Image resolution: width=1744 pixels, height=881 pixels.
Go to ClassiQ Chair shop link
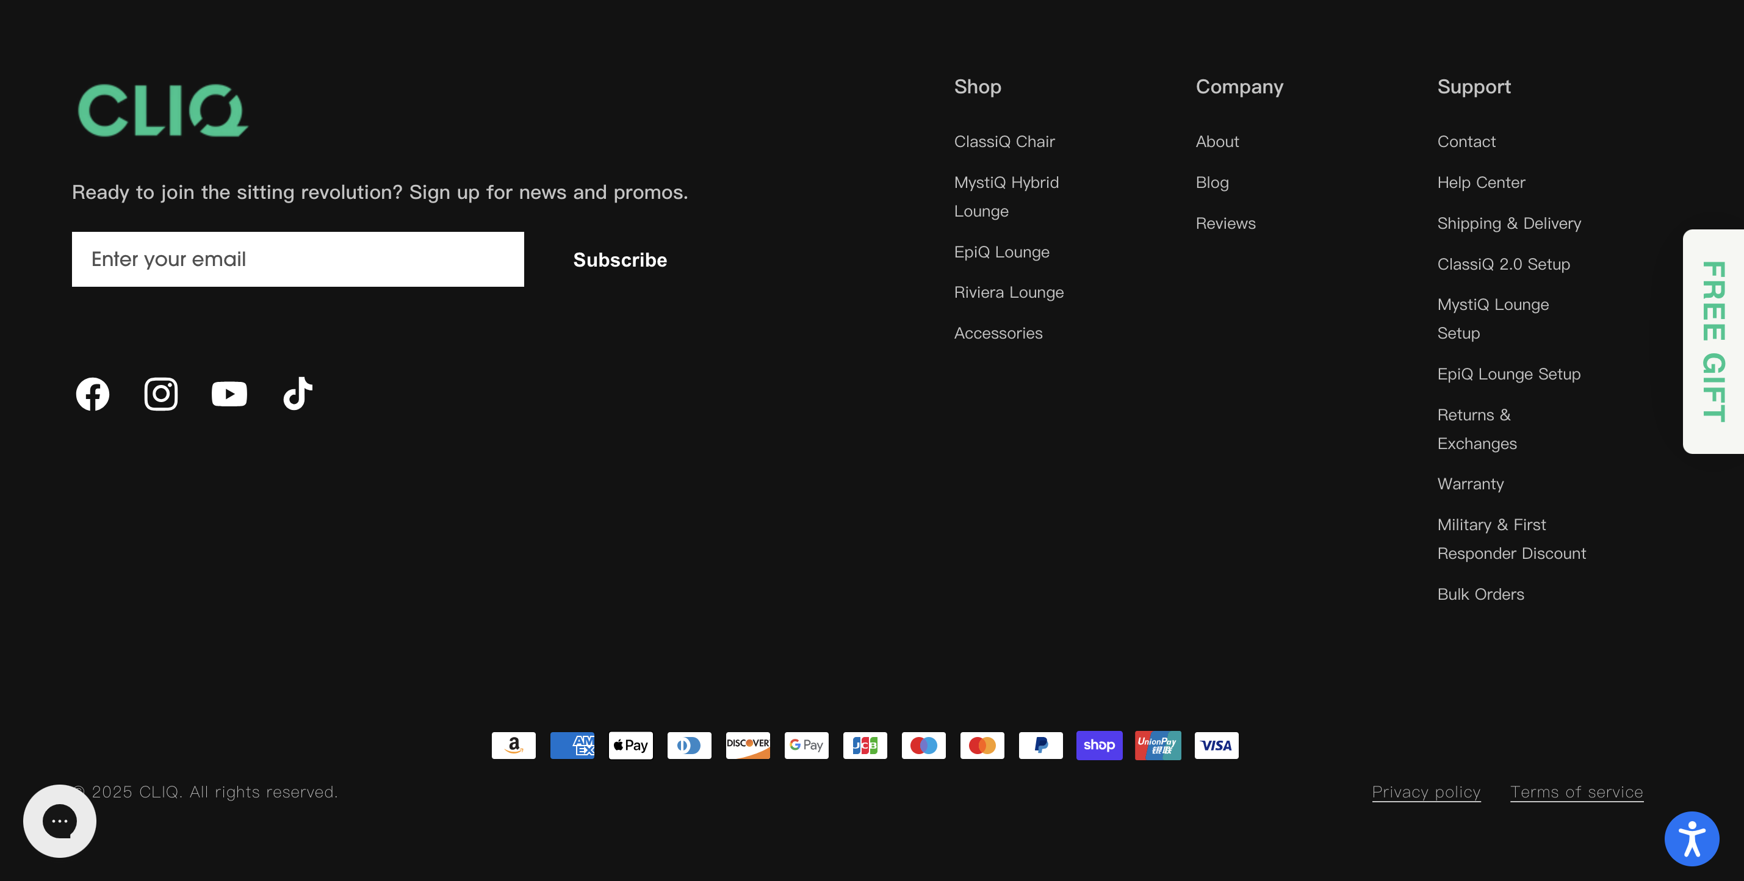coord(1004,142)
